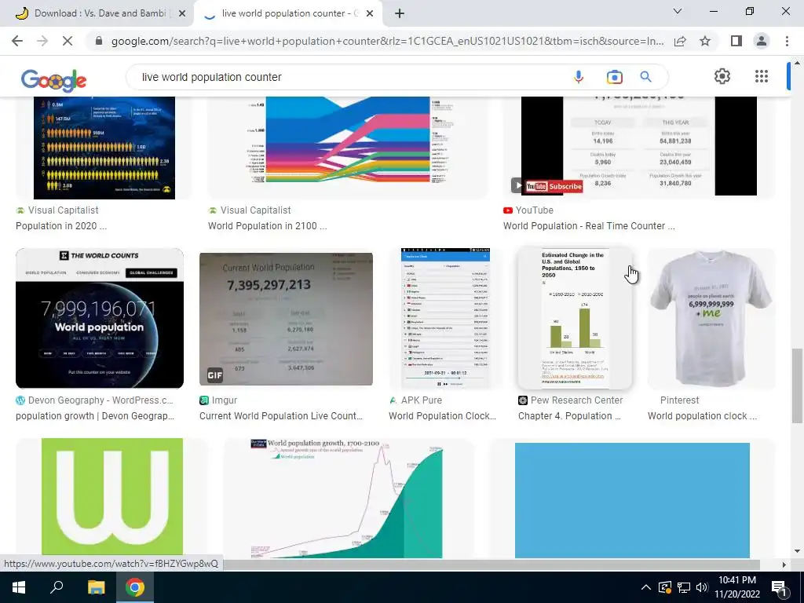Image resolution: width=804 pixels, height=603 pixels.
Task: Click horizontal scrollbar right arrow
Action: point(784,565)
